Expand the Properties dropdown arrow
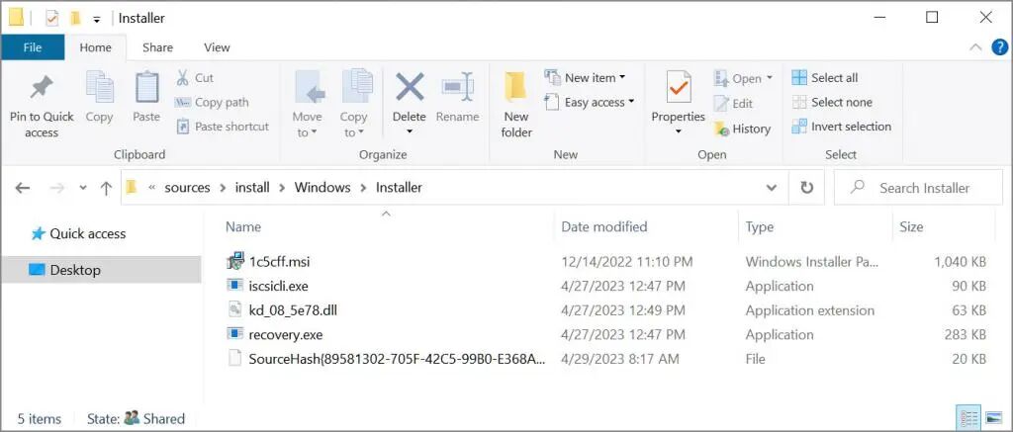This screenshot has height=432, width=1013. (x=678, y=131)
